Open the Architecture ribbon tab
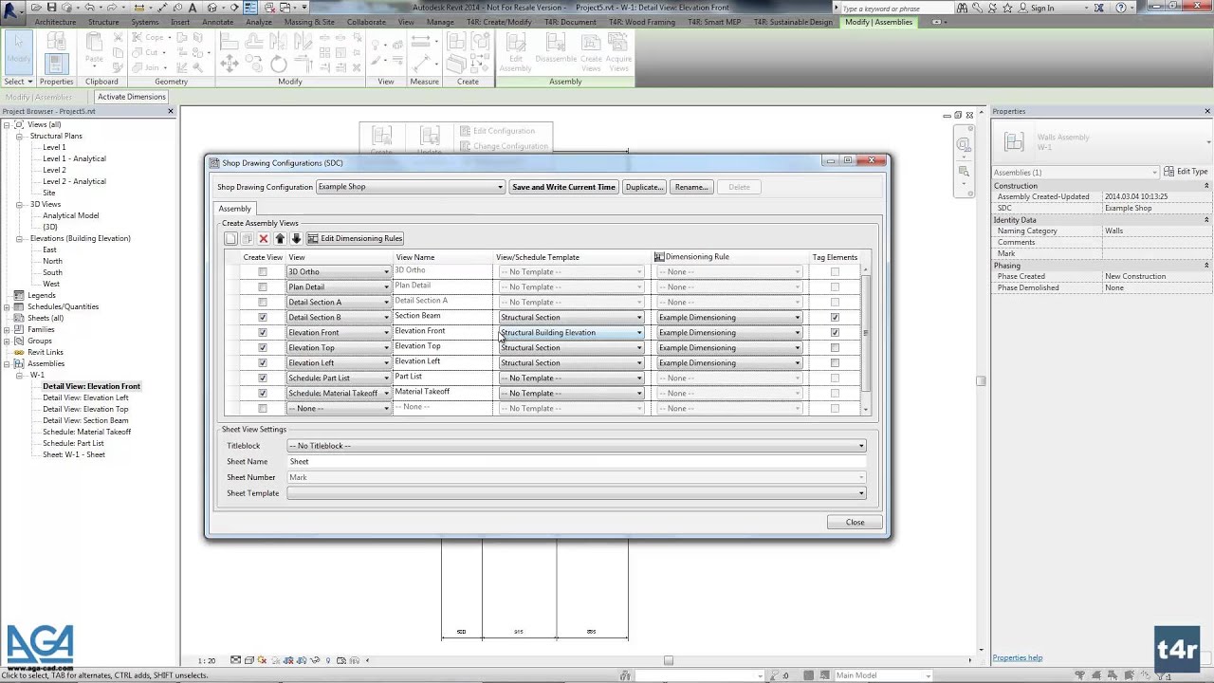Viewport: 1214px width, 683px height. [55, 22]
